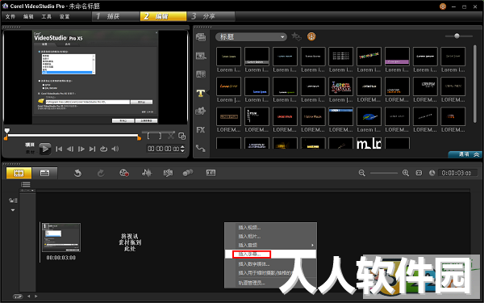Open the 文件 menu
The height and width of the screenshot is (303, 484).
10,16
